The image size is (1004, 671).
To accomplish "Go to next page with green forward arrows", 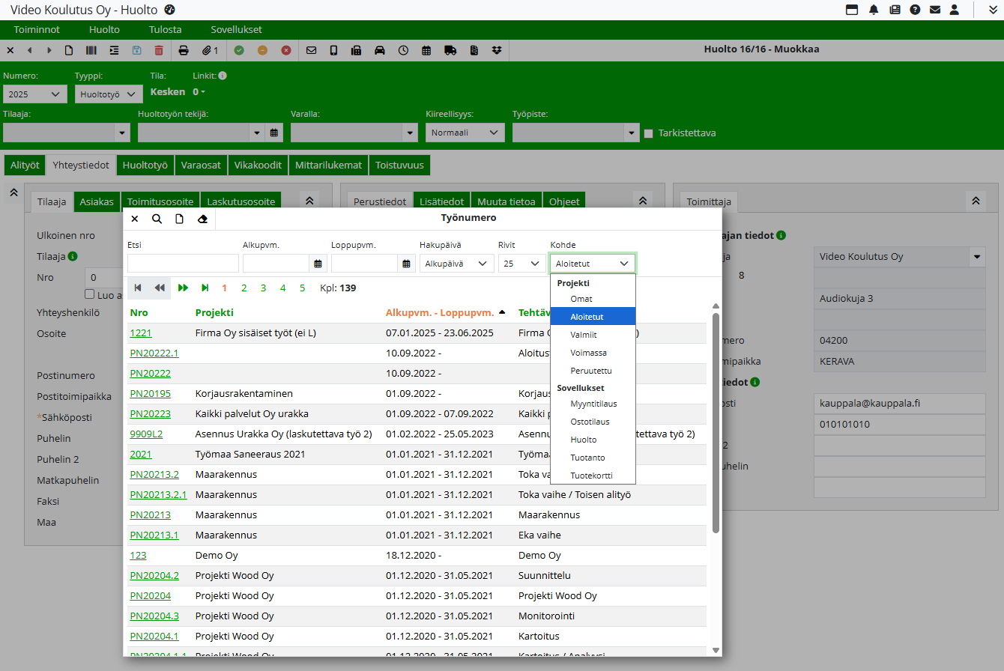I will [183, 288].
